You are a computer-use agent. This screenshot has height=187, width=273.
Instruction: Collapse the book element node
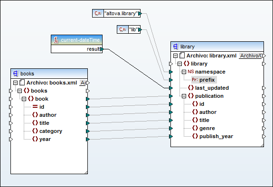(24, 99)
